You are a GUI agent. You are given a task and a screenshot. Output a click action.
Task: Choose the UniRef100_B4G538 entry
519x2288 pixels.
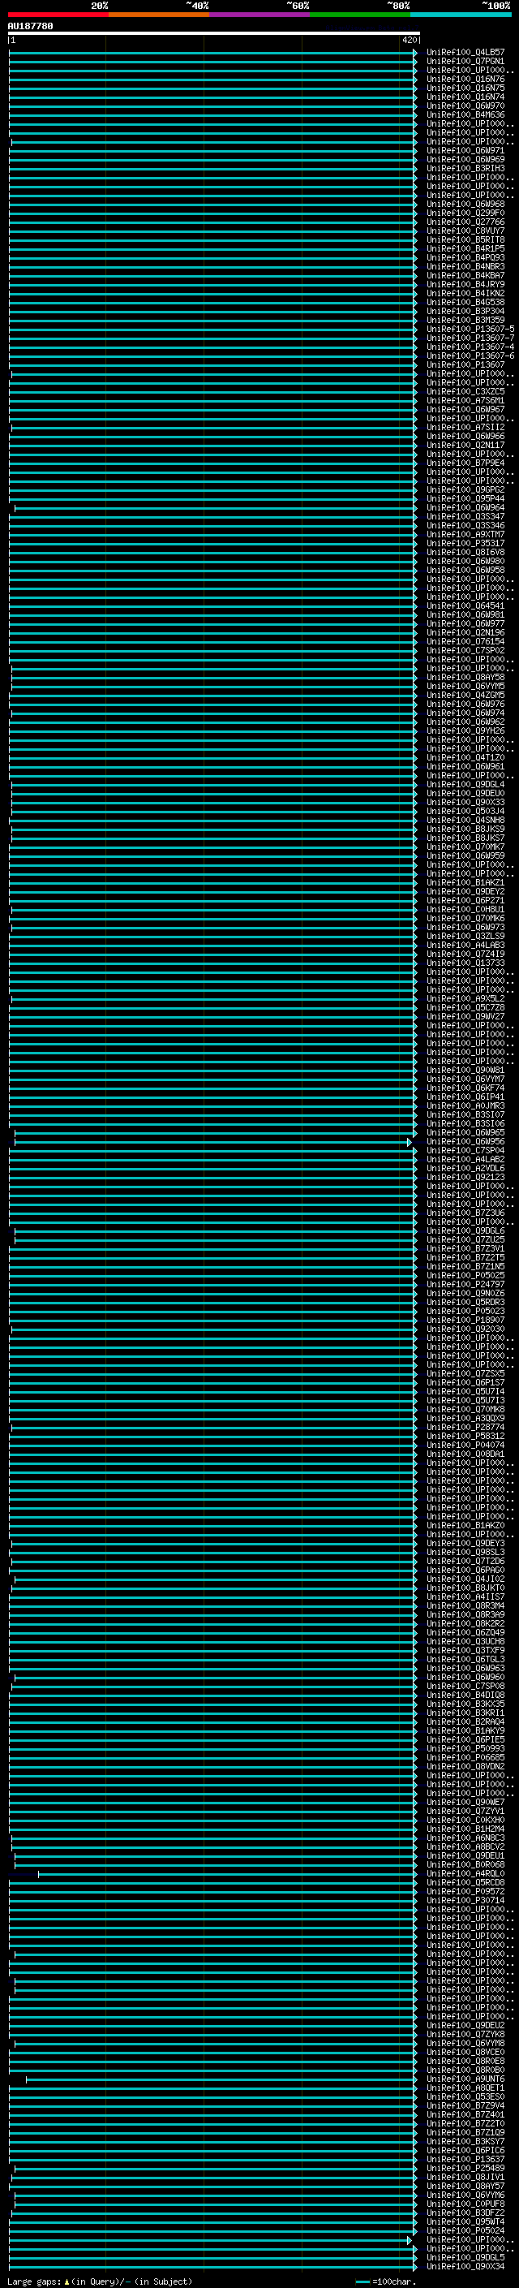465,302
